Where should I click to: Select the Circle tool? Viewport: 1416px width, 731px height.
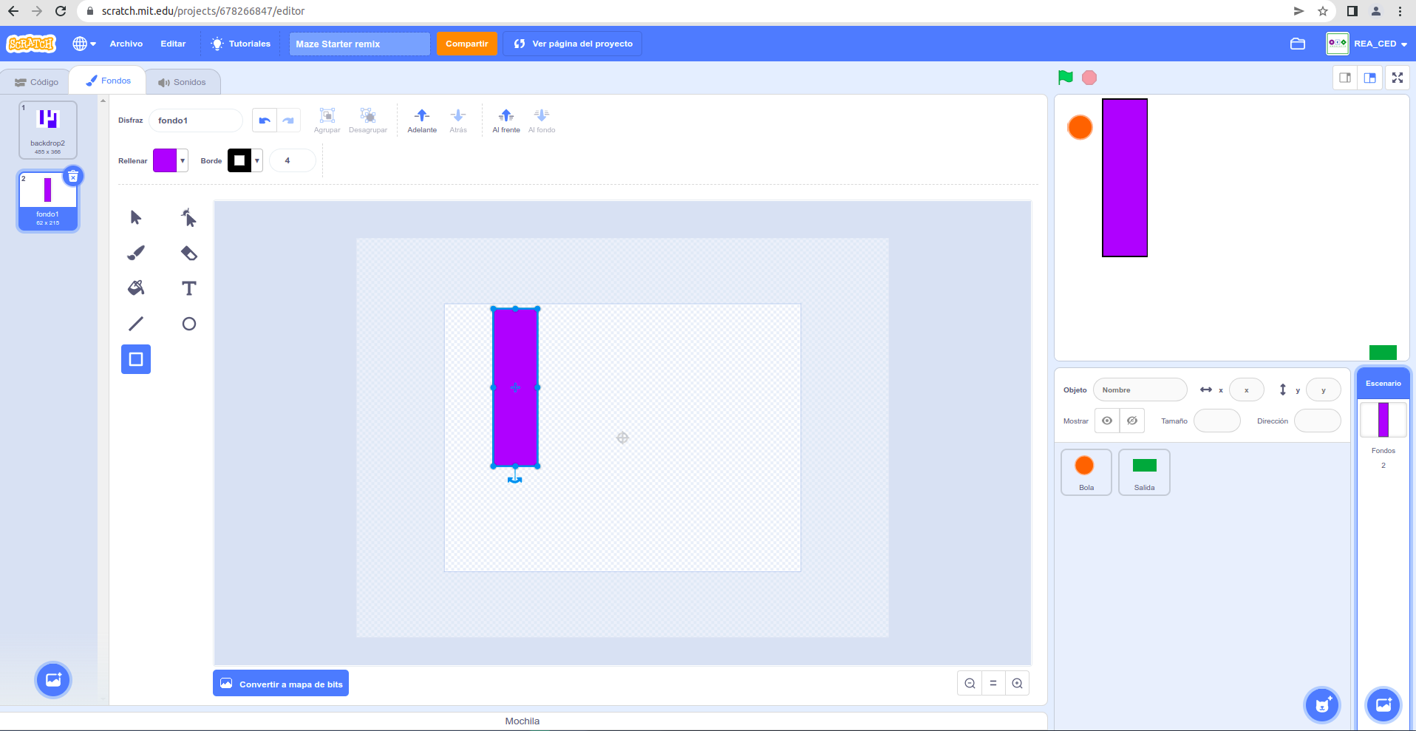click(189, 324)
